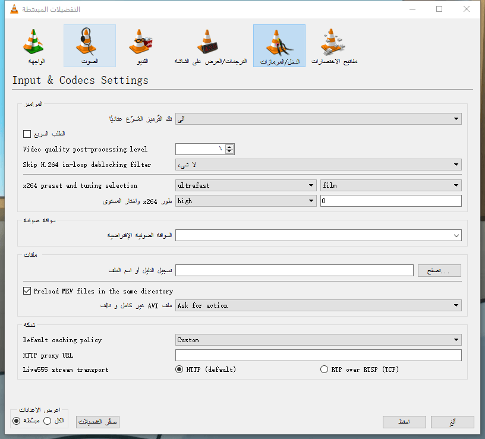Open the Input/Codecs settings icon
The image size is (485, 439).
(x=279, y=46)
